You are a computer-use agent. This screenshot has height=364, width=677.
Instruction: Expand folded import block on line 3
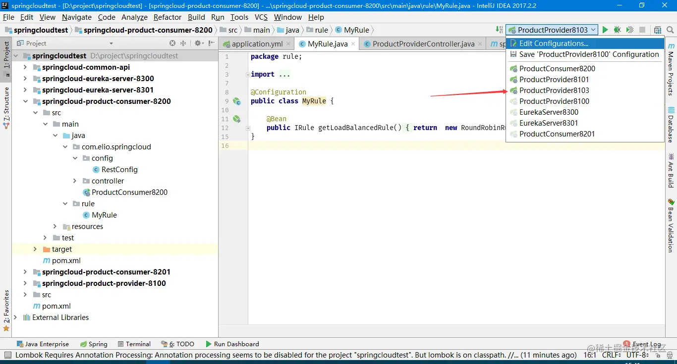[x=247, y=74]
